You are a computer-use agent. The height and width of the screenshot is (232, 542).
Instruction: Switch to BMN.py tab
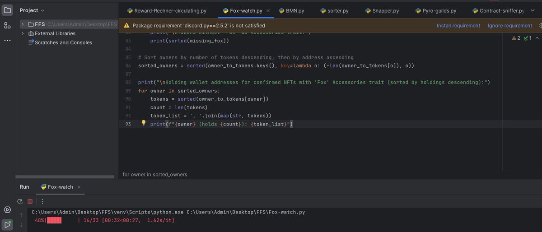pos(291,10)
